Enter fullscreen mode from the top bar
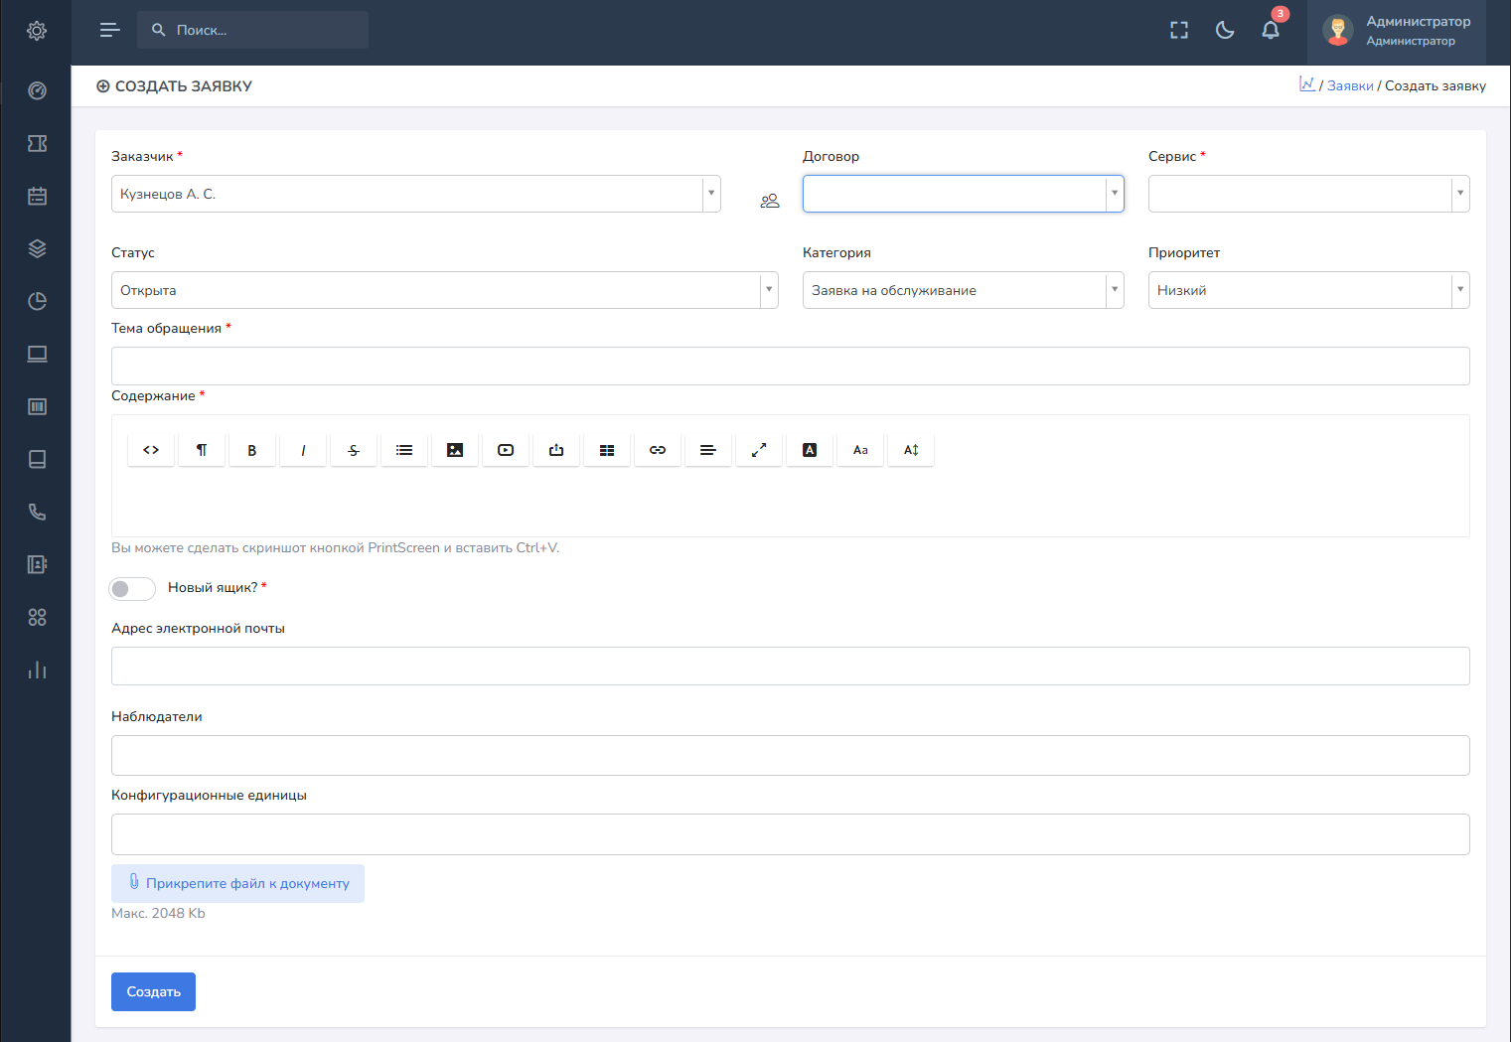This screenshot has width=1511, height=1042. [1179, 30]
